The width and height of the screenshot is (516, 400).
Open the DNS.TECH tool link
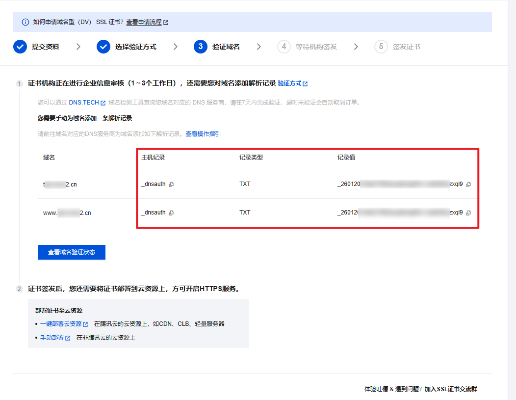coord(84,103)
